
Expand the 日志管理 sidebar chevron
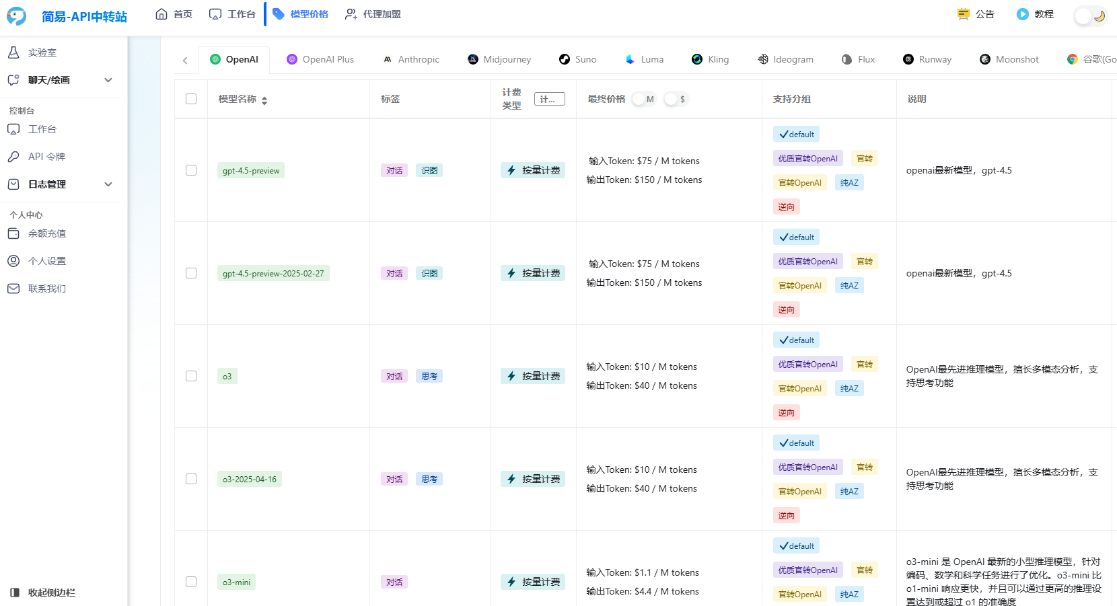(x=108, y=184)
